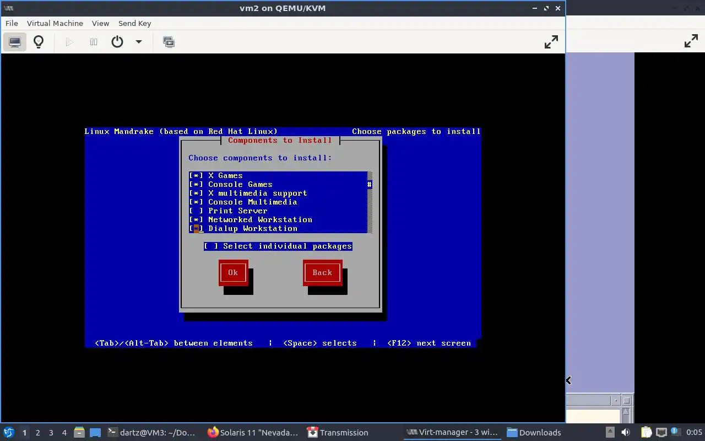Maximize the vm2 window

[546, 8]
